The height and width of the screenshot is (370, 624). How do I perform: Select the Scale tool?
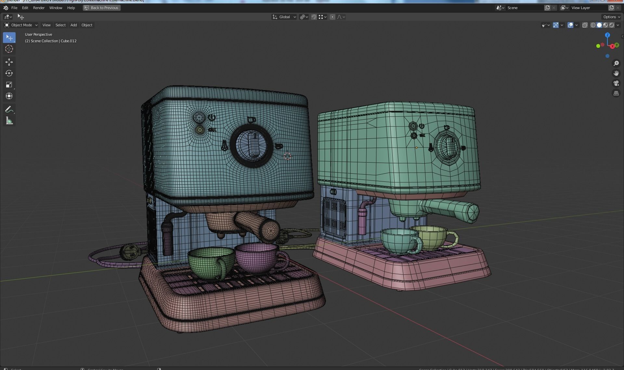click(x=9, y=85)
